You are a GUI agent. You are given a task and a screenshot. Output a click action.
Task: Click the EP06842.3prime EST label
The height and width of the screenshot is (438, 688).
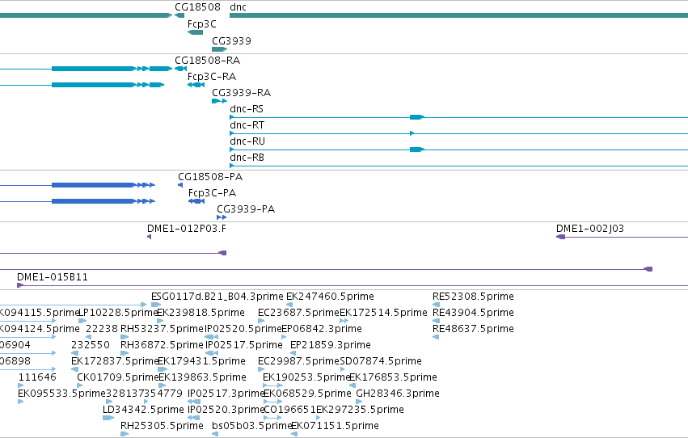click(x=322, y=329)
